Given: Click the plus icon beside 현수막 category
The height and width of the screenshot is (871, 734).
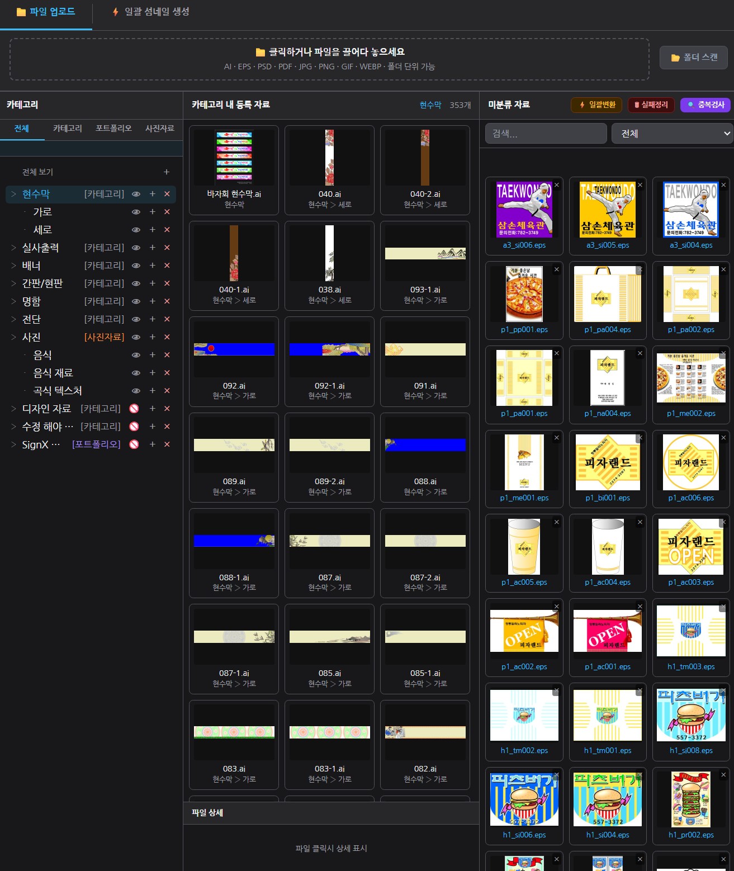Looking at the screenshot, I should (x=152, y=194).
